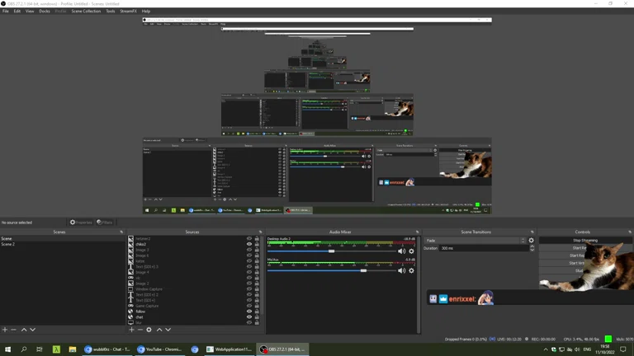This screenshot has width=634, height=356.
Task: Select Scene 2 in Scenes list
Action: tap(8, 245)
